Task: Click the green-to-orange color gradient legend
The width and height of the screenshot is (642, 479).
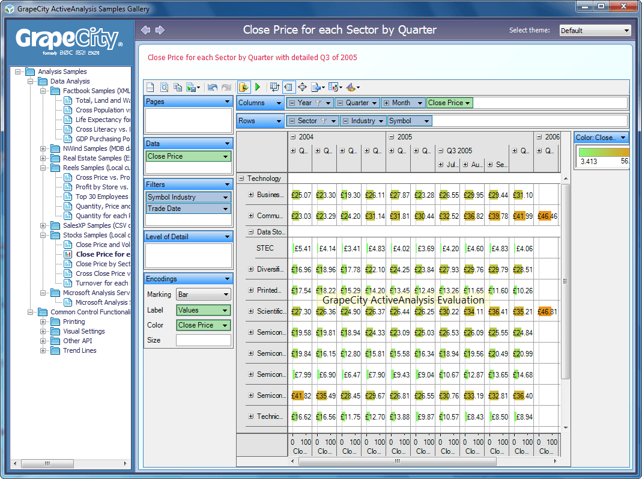Action: point(604,152)
